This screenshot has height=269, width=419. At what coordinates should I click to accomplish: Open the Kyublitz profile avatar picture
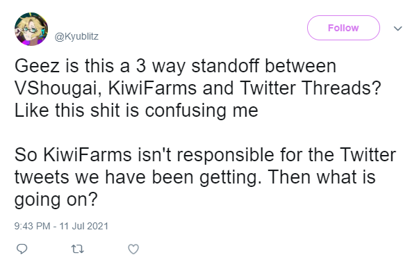coord(31,29)
